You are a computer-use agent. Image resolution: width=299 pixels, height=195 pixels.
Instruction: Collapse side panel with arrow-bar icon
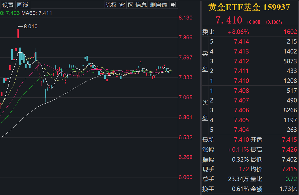(x=174, y=5)
